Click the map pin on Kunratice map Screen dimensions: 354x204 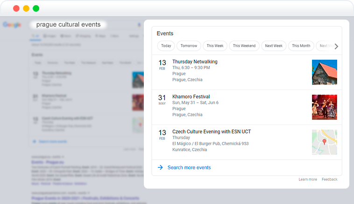(325, 142)
